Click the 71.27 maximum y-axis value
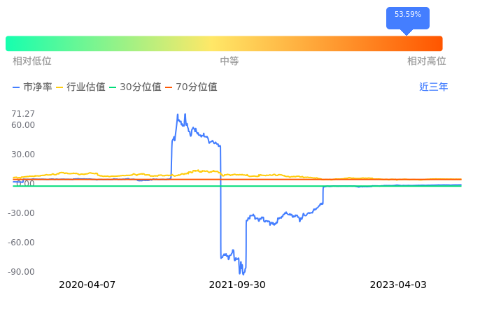This screenshot has height=309, width=480. (x=24, y=114)
